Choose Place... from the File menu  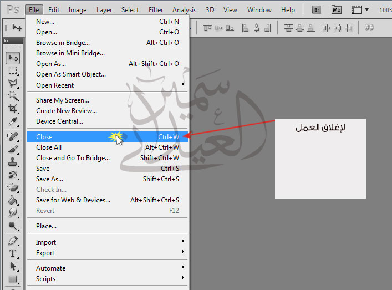tap(107, 226)
